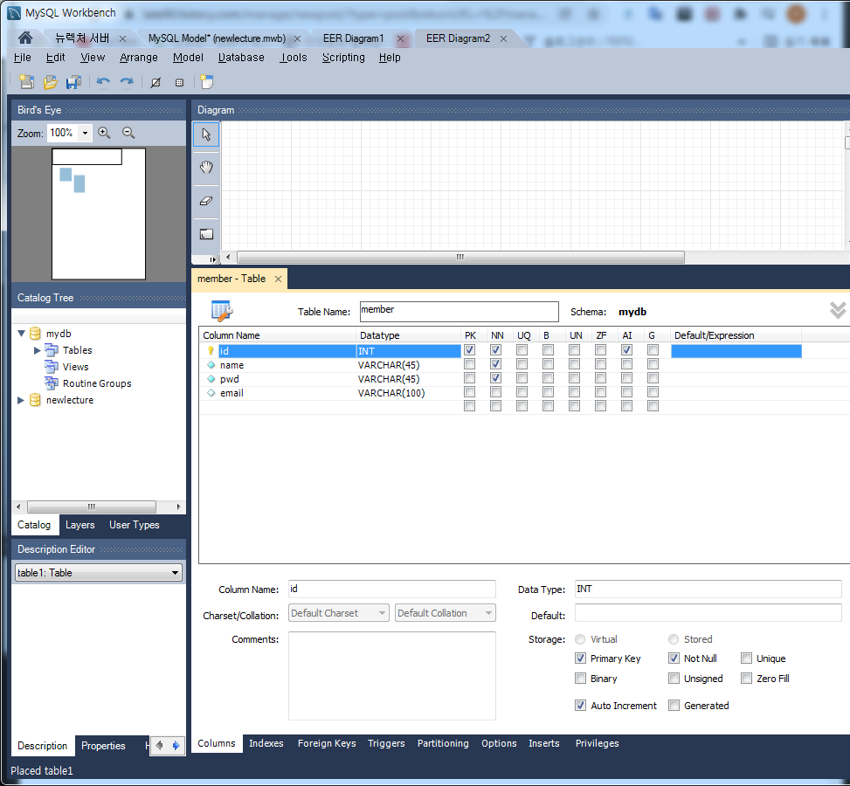Enable the Unique checkbox
Viewport: 850px width, 786px height.
[x=746, y=658]
